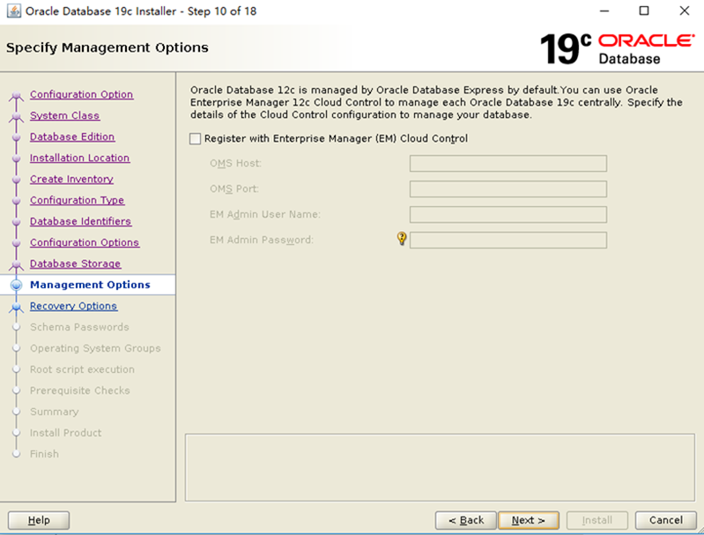Open Database Storage step
Image resolution: width=704 pixels, height=535 pixels.
[75, 264]
